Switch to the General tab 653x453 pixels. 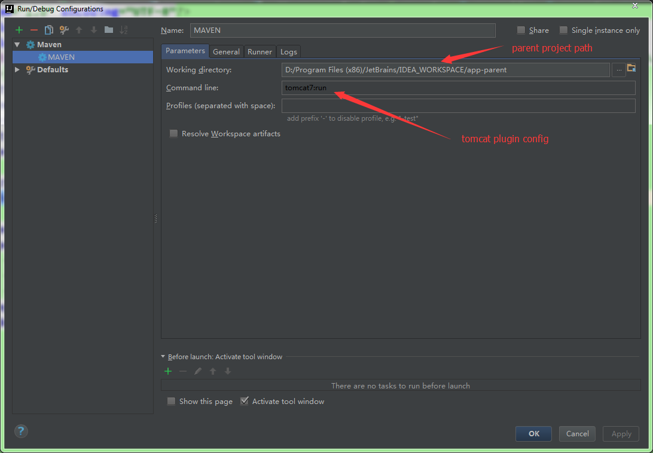(x=226, y=51)
